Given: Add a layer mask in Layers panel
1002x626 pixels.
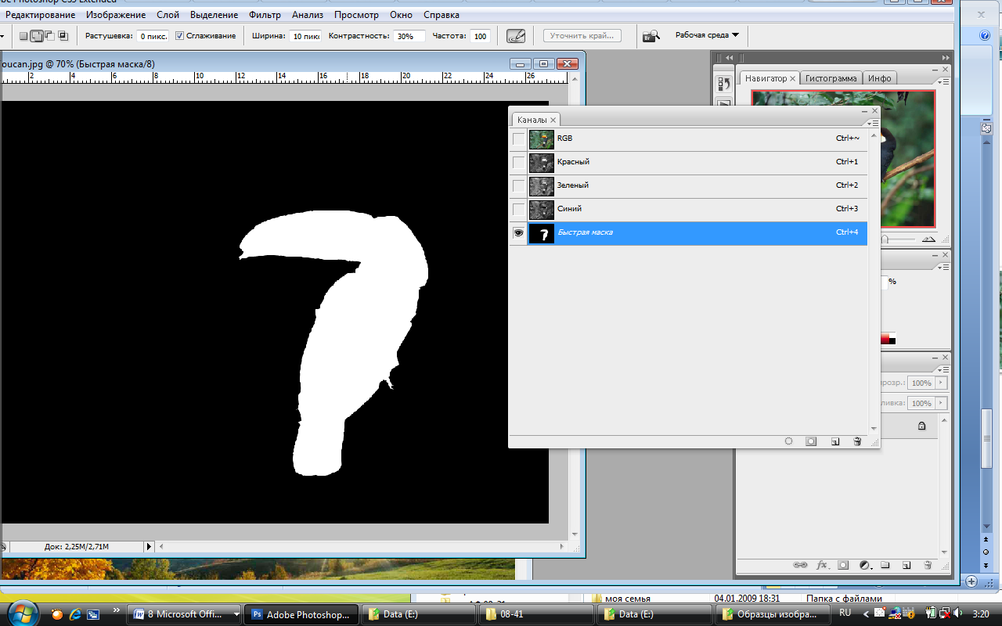Looking at the screenshot, I should pyautogui.click(x=843, y=564).
